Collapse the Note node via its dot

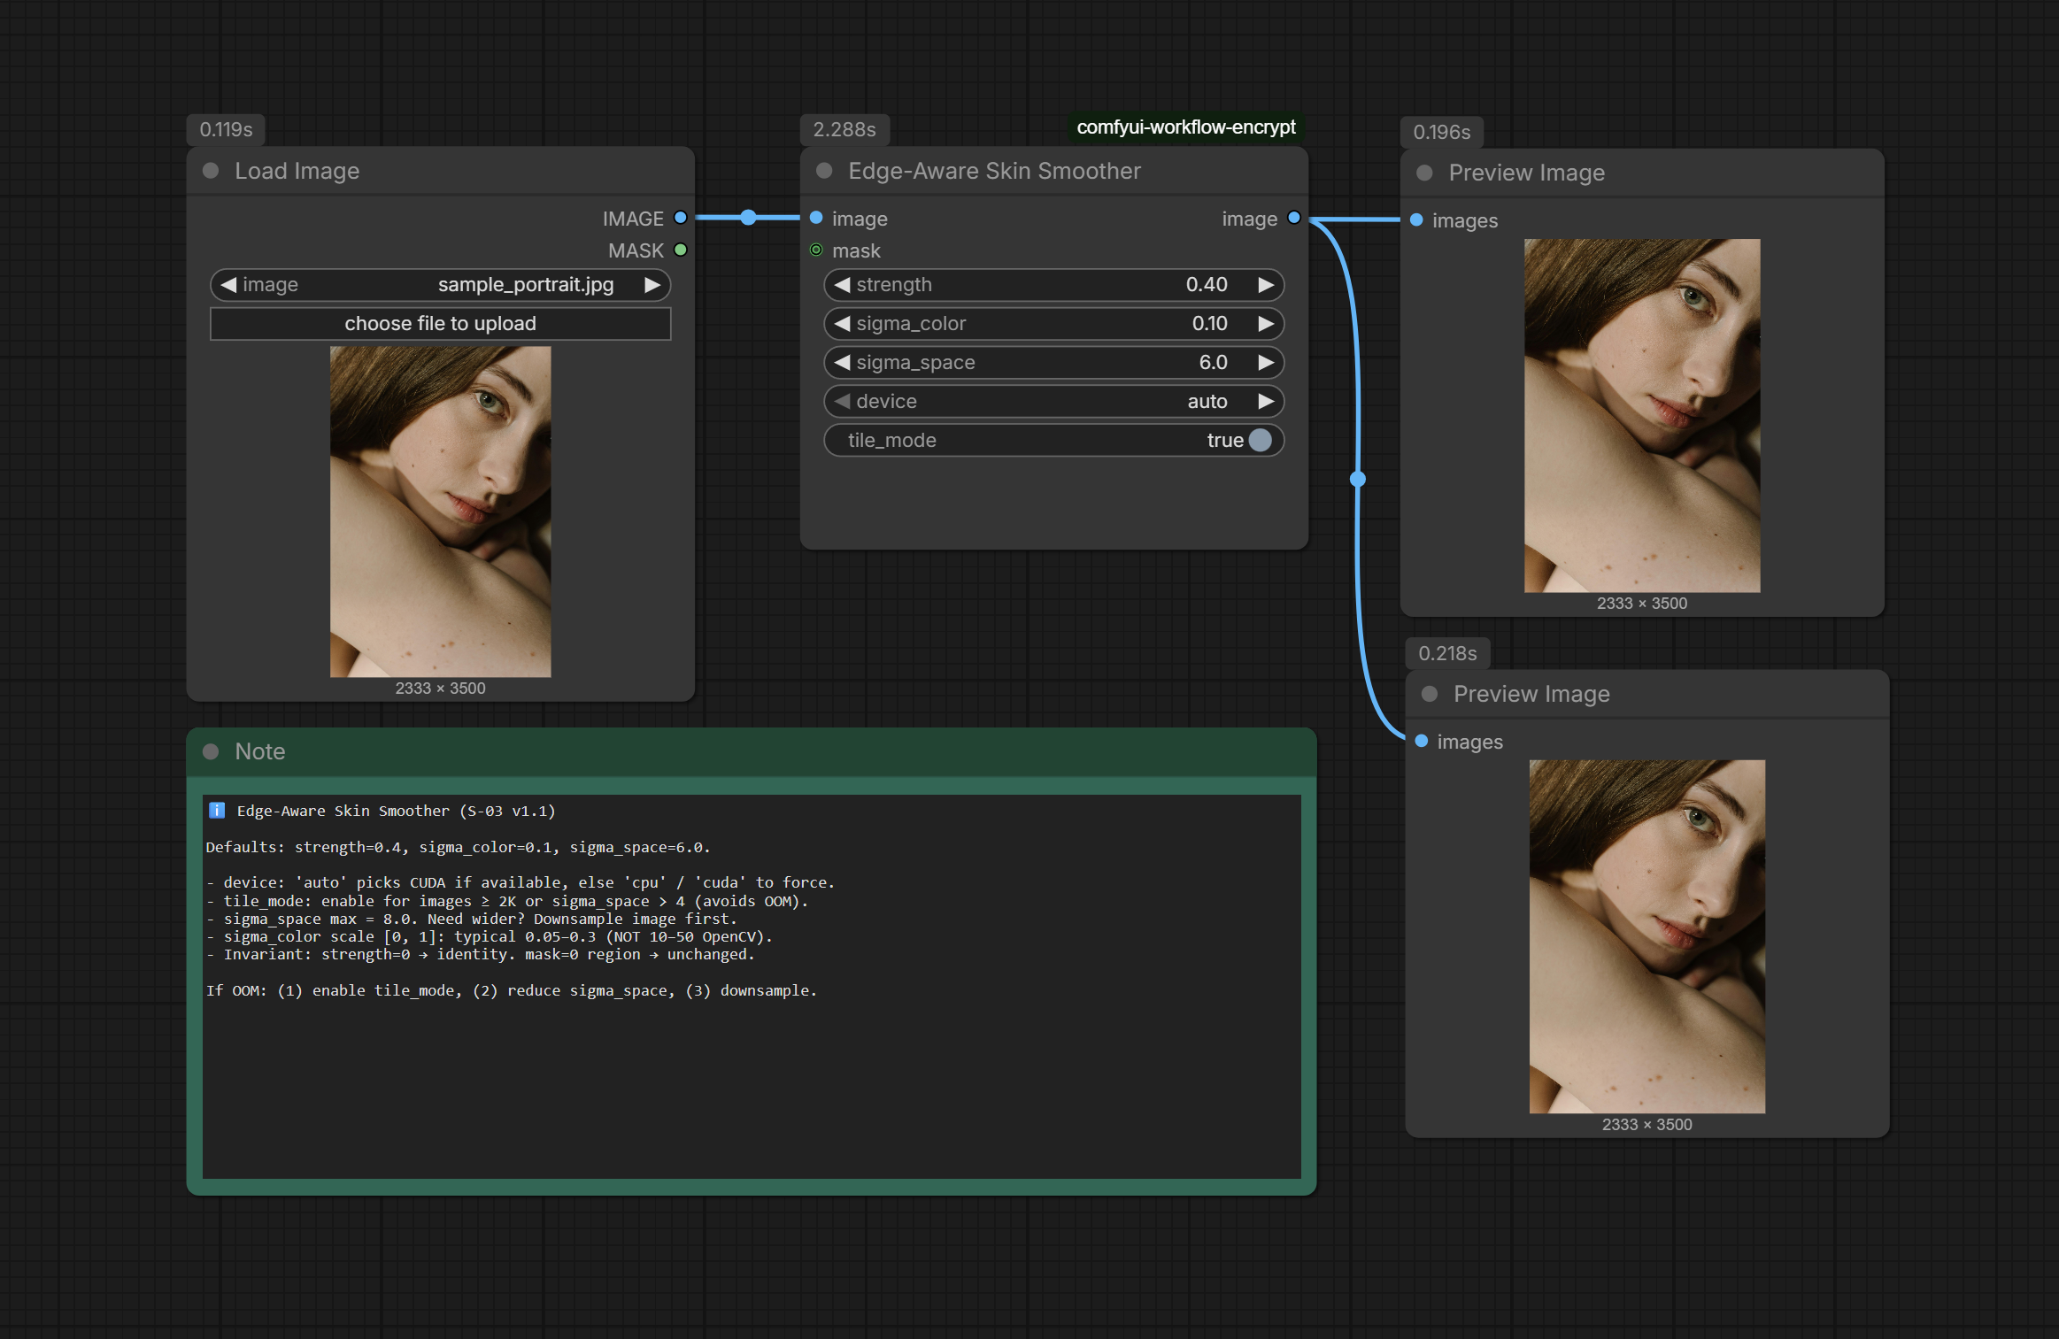pyautogui.click(x=211, y=751)
